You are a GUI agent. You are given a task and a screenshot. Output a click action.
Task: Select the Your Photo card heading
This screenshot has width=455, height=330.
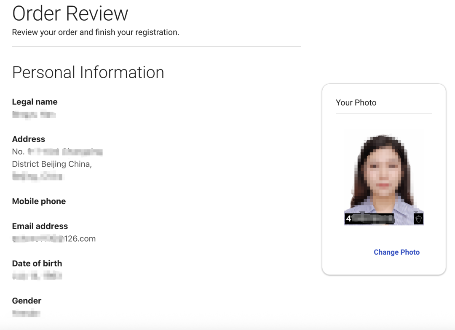pyautogui.click(x=356, y=103)
